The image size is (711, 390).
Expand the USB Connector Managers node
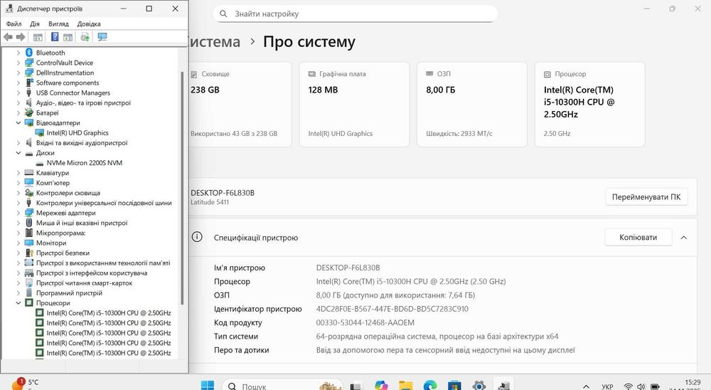(x=18, y=93)
